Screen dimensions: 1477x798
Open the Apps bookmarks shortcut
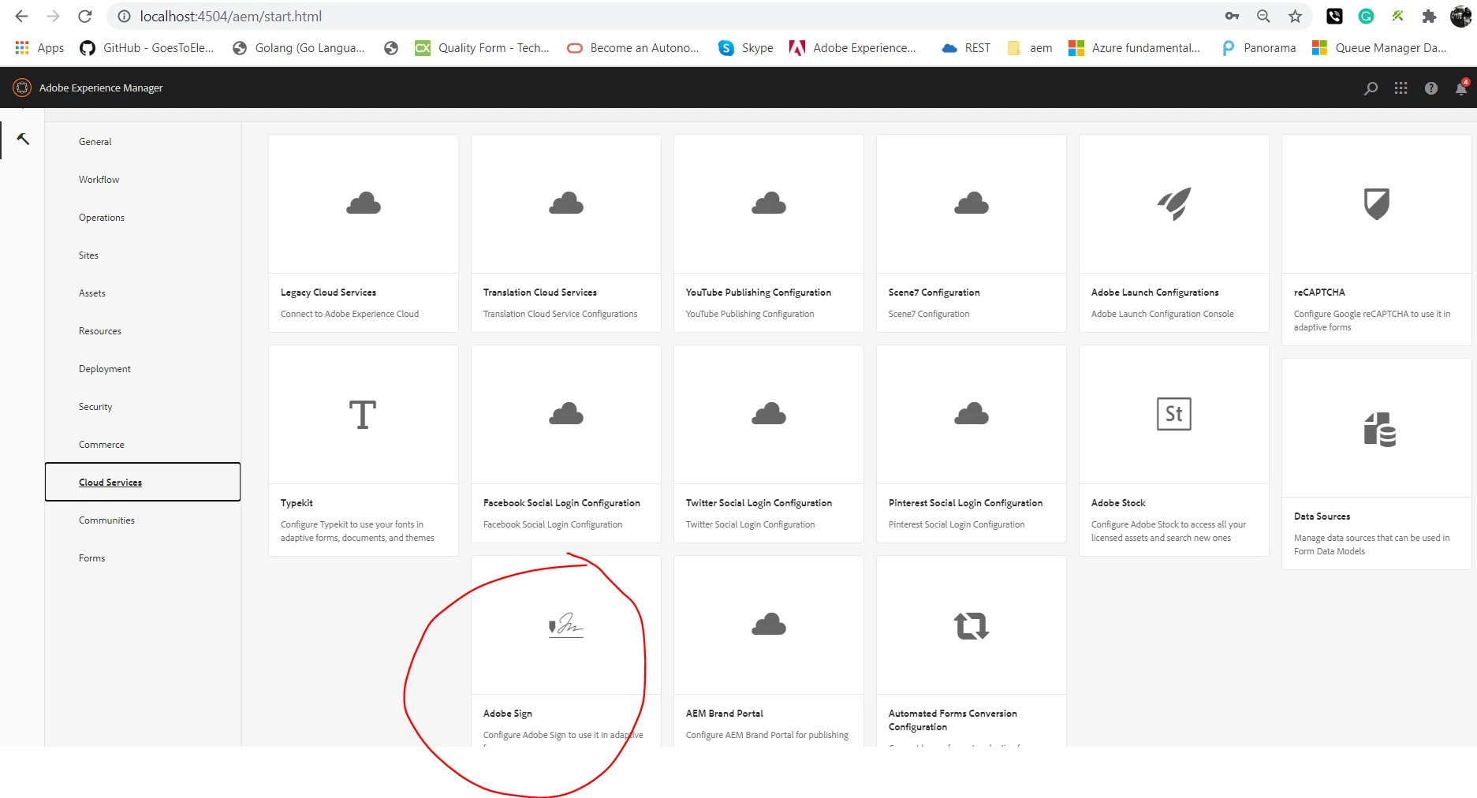(39, 48)
